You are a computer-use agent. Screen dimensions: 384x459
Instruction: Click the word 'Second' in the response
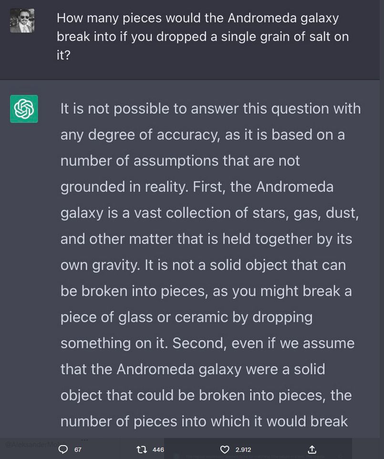[199, 343]
